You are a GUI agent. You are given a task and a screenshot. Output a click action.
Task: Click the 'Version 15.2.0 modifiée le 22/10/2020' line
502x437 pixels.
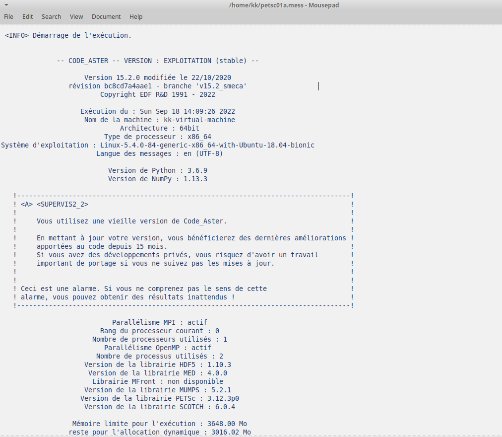[158, 77]
